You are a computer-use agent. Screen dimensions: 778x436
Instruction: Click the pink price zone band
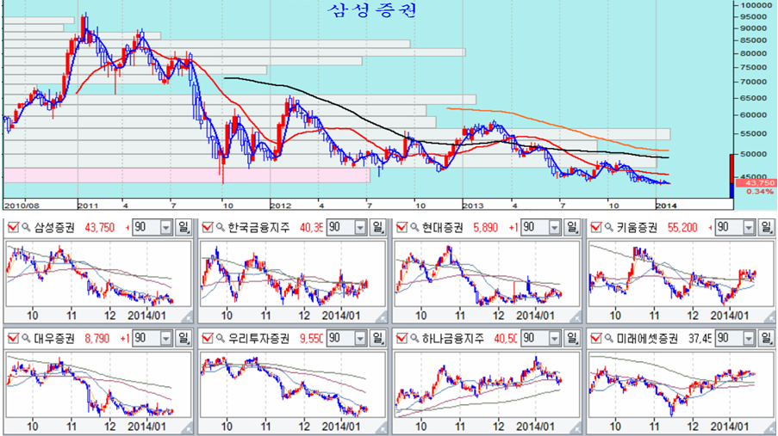tap(187, 175)
